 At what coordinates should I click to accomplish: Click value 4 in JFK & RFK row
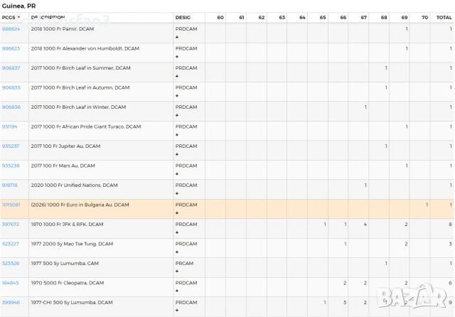(x=365, y=224)
